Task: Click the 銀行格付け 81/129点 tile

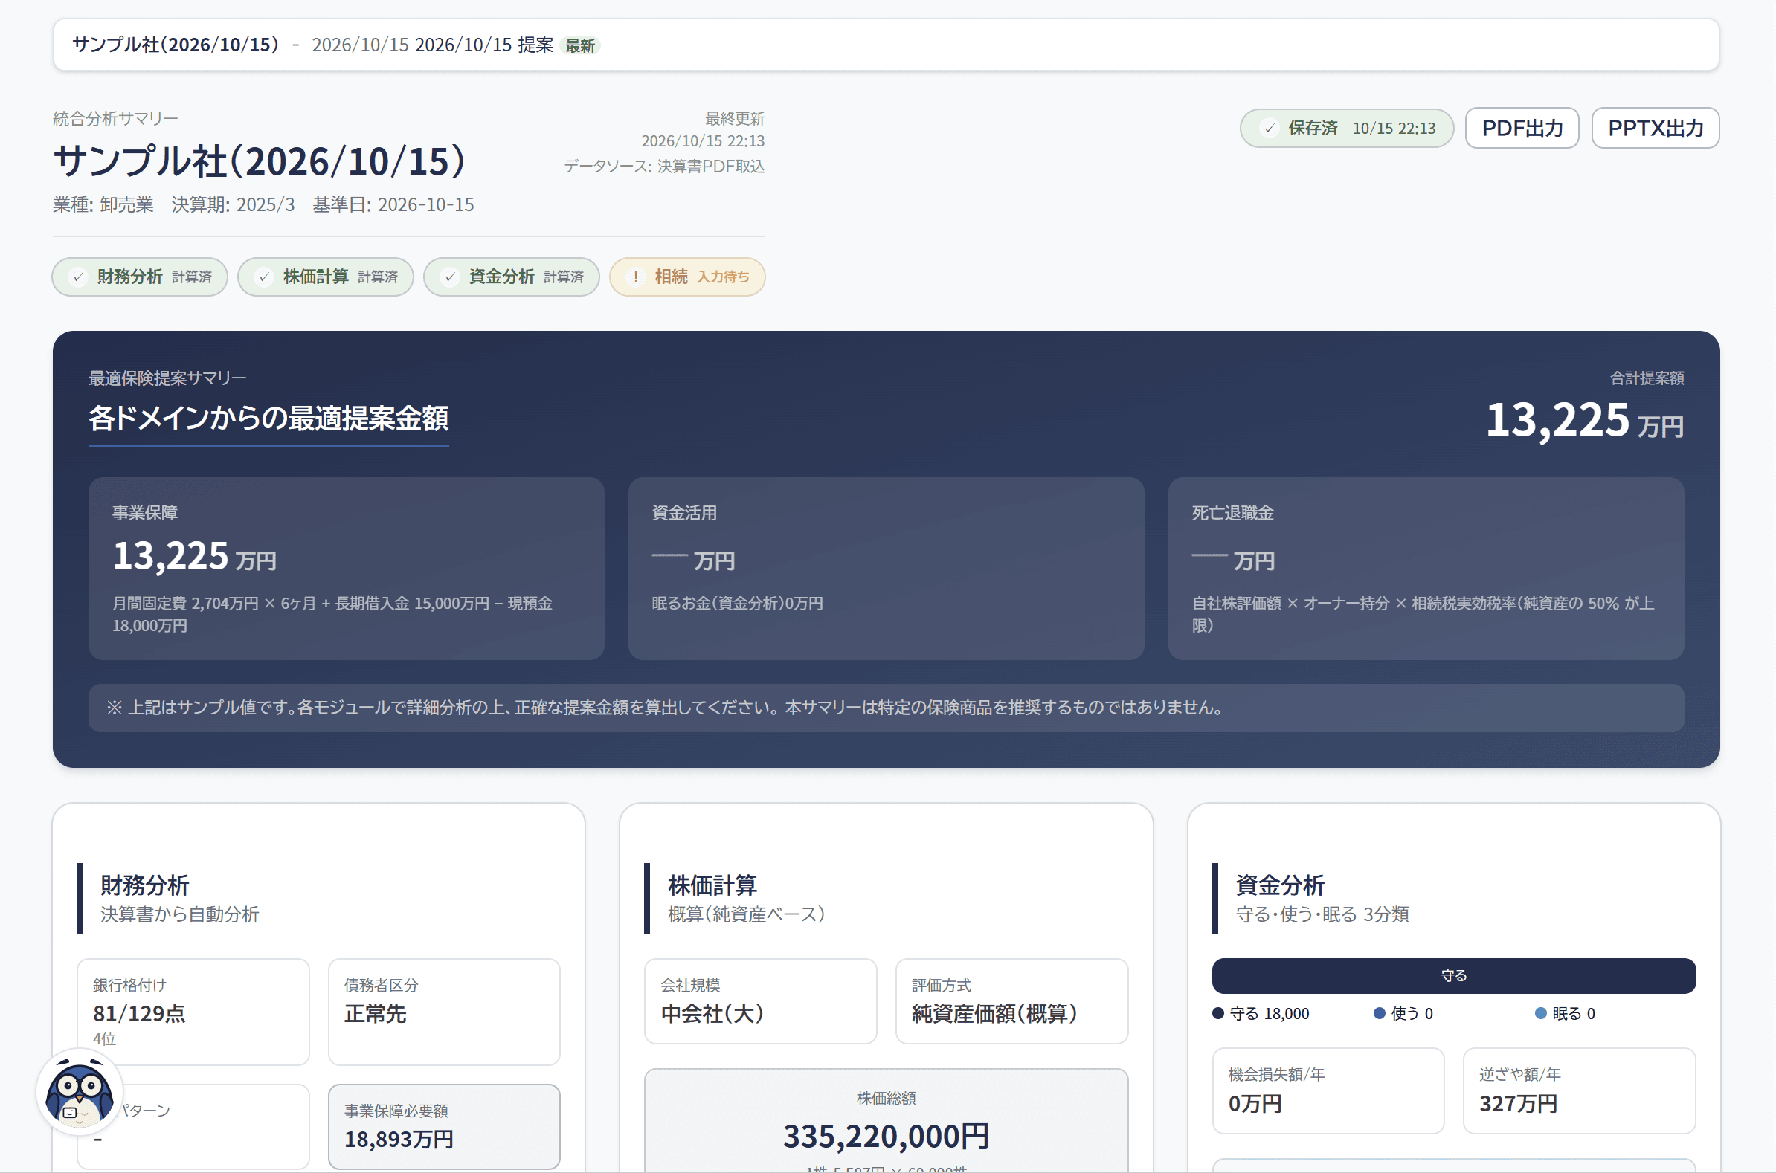Action: point(193,1012)
